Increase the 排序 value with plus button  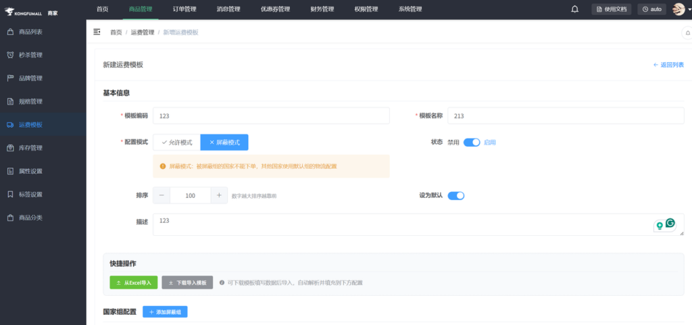click(x=219, y=195)
